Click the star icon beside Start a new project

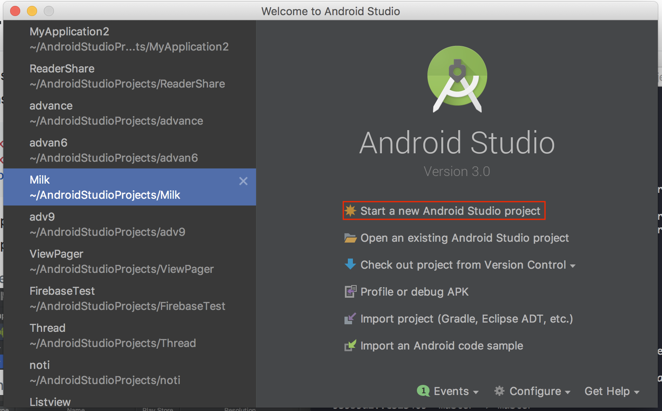click(350, 210)
